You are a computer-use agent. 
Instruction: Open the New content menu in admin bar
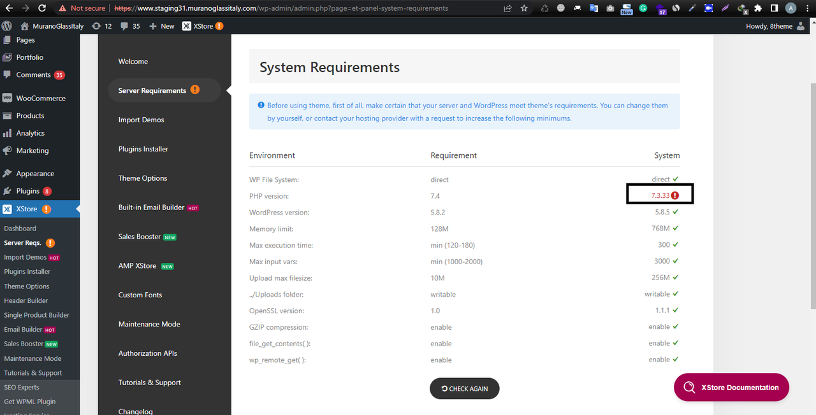[161, 26]
